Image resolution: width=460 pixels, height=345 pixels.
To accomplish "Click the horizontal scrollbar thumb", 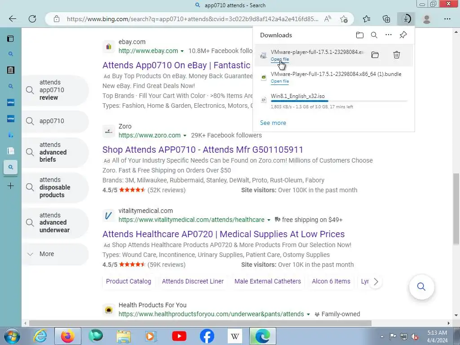I will (x=200, y=323).
